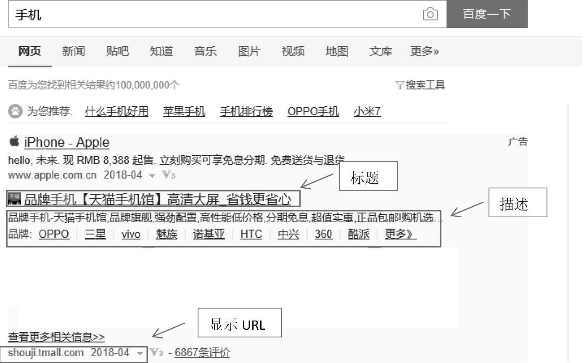The image size is (584, 363).
Task: Click the camera image search icon
Action: coord(430,14)
